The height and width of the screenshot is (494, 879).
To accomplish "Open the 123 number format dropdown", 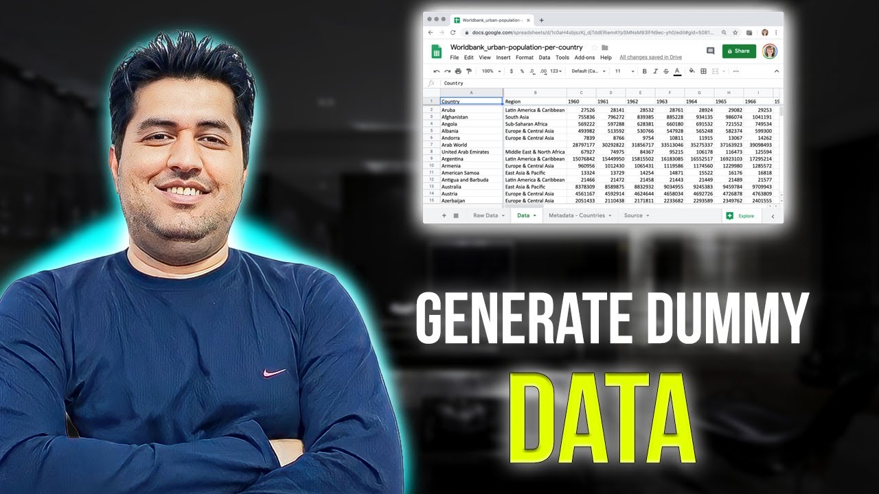I will tap(556, 71).
